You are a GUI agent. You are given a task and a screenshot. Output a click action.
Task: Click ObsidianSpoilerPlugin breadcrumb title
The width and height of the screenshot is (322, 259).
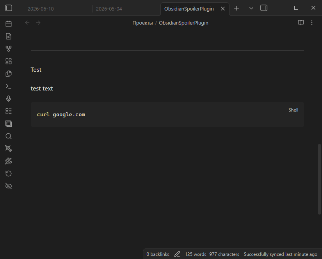(x=183, y=23)
